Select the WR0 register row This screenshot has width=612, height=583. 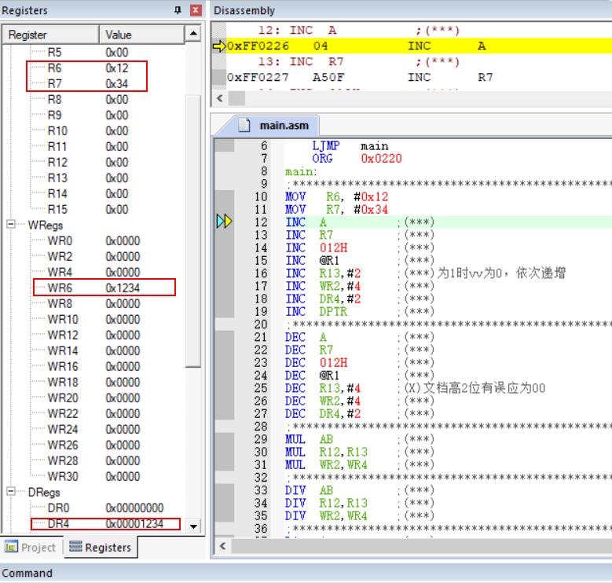93,240
